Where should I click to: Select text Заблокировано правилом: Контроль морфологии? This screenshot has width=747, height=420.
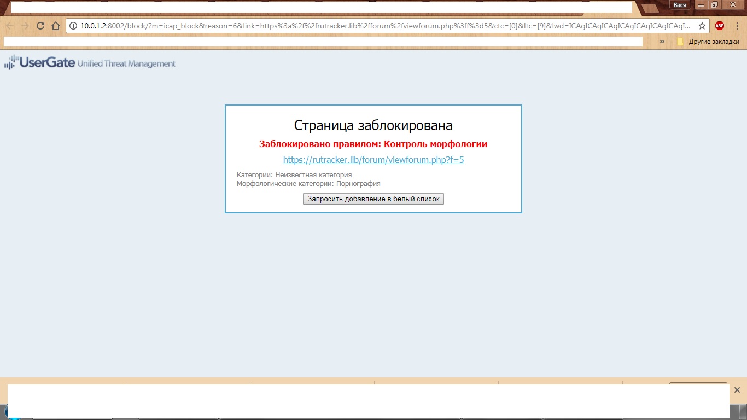pyautogui.click(x=373, y=144)
